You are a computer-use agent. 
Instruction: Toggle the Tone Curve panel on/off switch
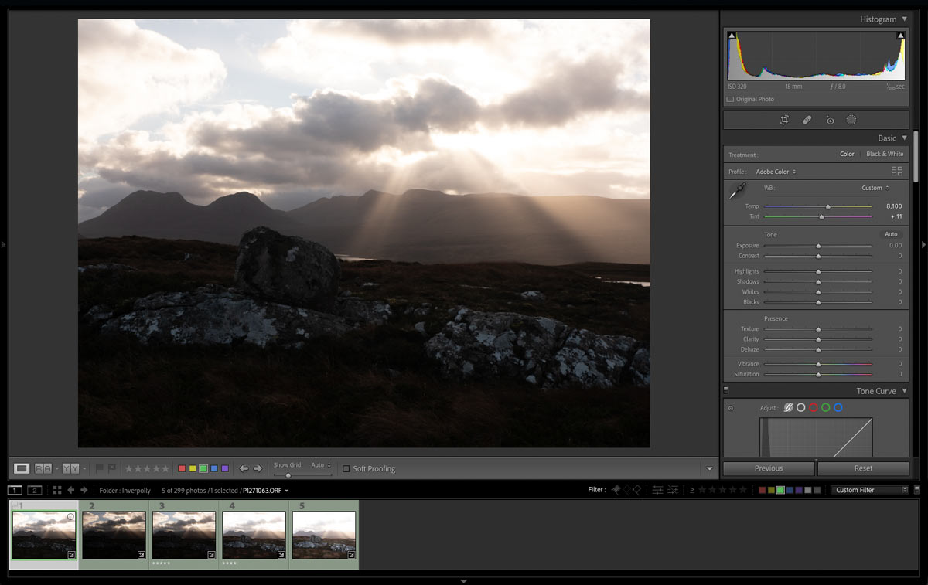pos(726,390)
